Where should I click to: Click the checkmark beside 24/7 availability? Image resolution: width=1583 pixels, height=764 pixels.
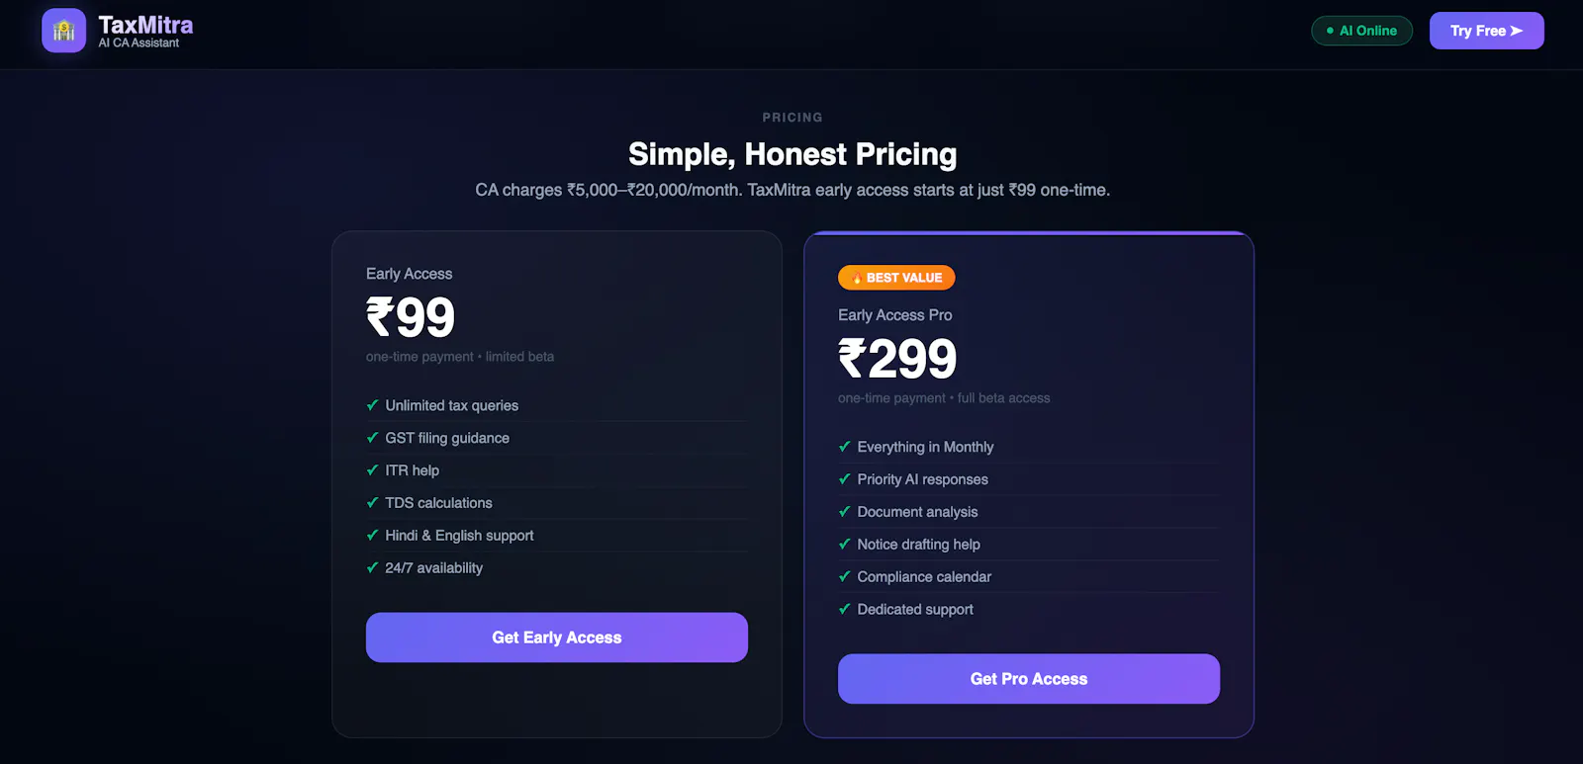373,568
